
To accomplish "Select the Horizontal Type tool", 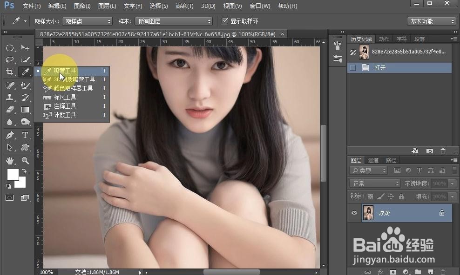I will tap(25, 135).
